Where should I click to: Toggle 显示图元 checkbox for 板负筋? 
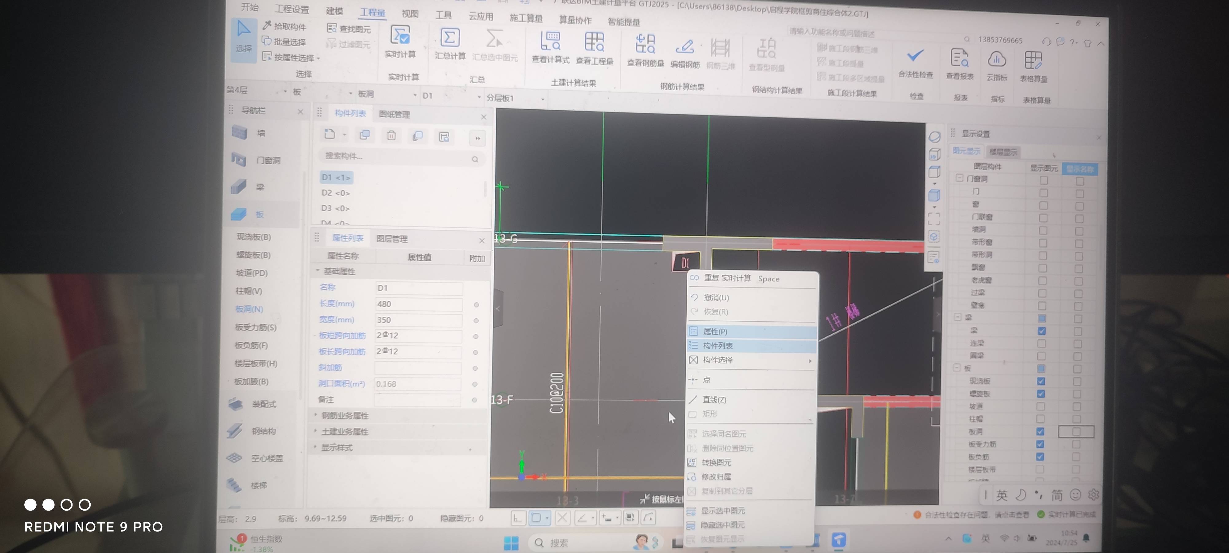click(1040, 457)
